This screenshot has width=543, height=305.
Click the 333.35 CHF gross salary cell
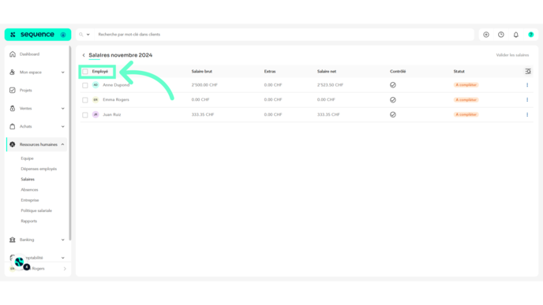(x=203, y=114)
